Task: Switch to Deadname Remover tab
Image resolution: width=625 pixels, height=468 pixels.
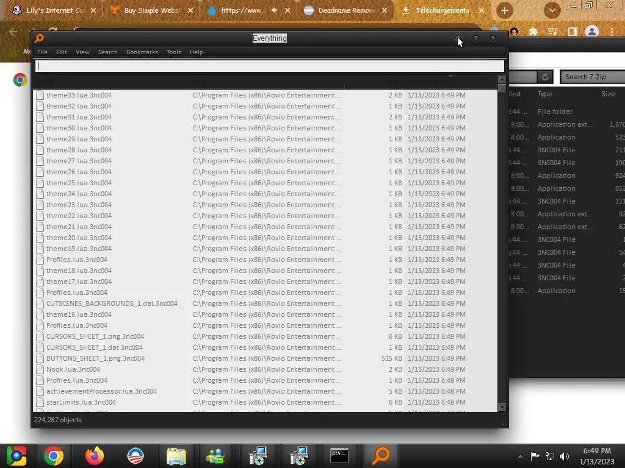Action: coord(346,10)
